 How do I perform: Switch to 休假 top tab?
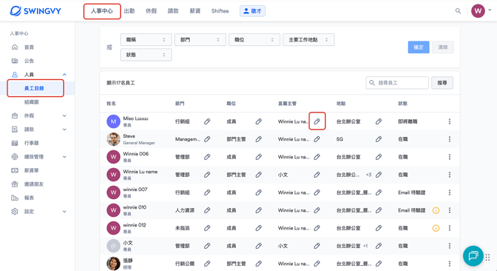(151, 11)
